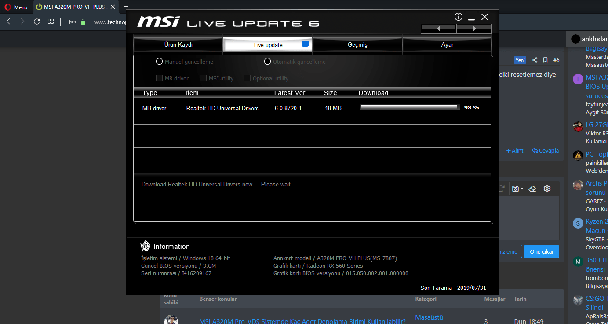Viewport: 608px width, 324px height.
Task: Click the #6 post number link
Action: click(x=556, y=60)
